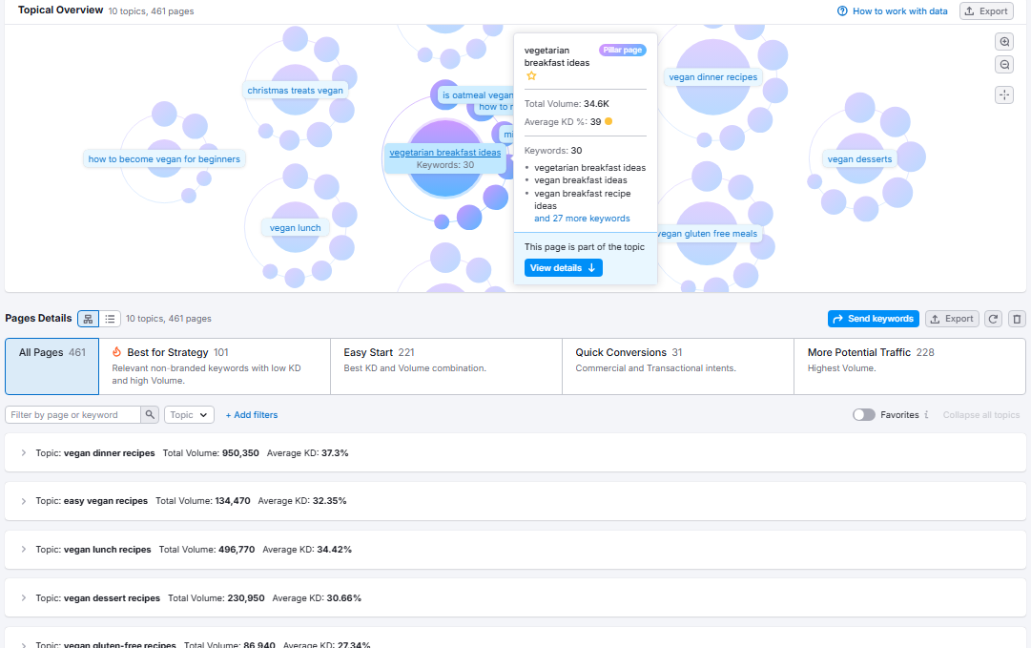Screen dimensions: 1031x648
Task: Open the Topic filter dropdown
Action: 189,415
